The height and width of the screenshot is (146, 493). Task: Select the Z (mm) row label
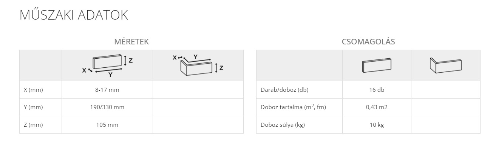click(x=33, y=125)
